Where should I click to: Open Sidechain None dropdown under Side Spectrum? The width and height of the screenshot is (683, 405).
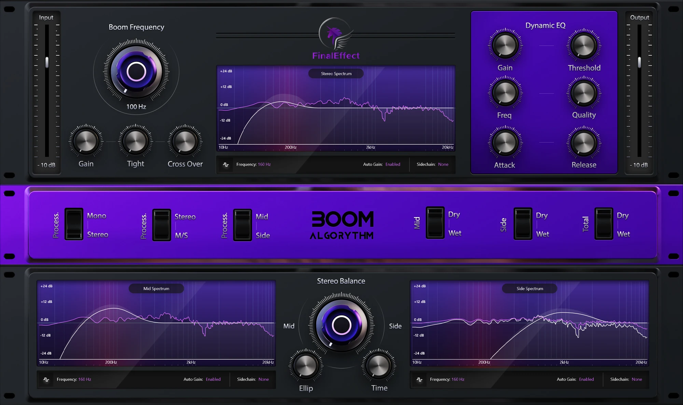click(x=637, y=379)
